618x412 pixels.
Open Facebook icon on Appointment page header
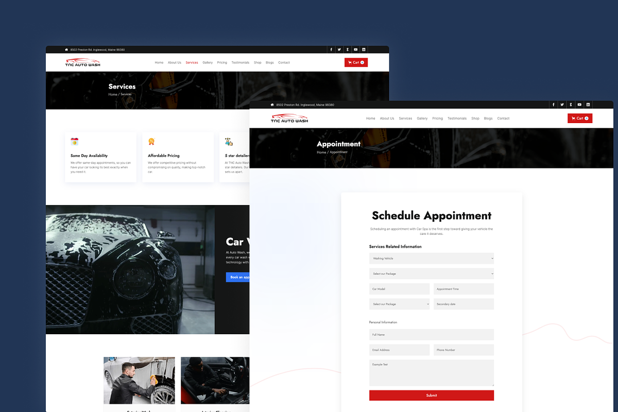pos(554,105)
